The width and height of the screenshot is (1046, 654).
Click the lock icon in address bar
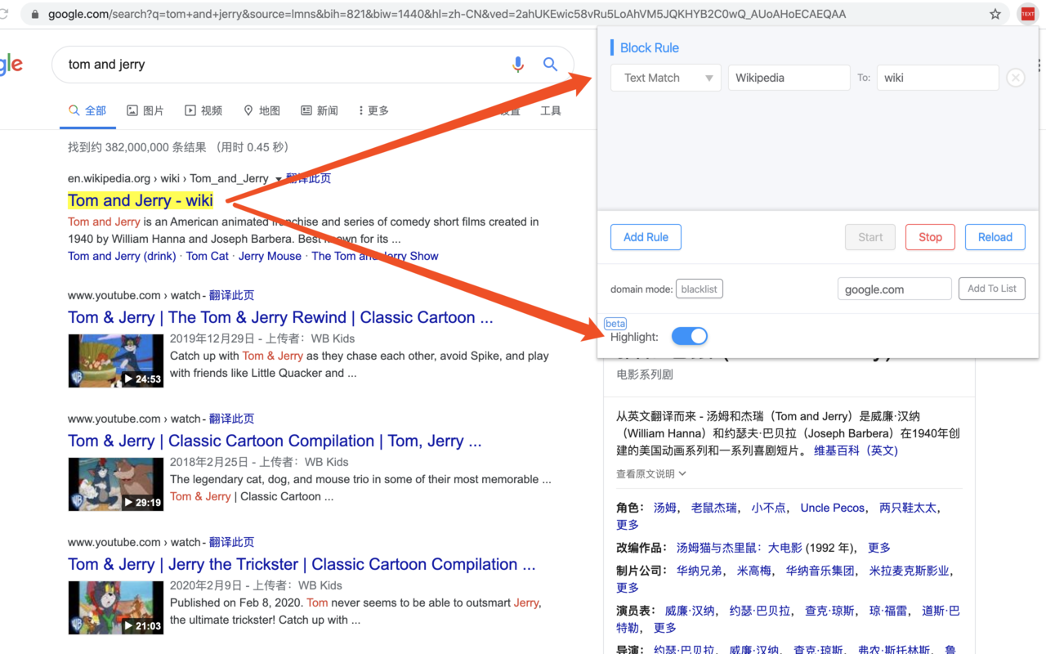pos(34,14)
